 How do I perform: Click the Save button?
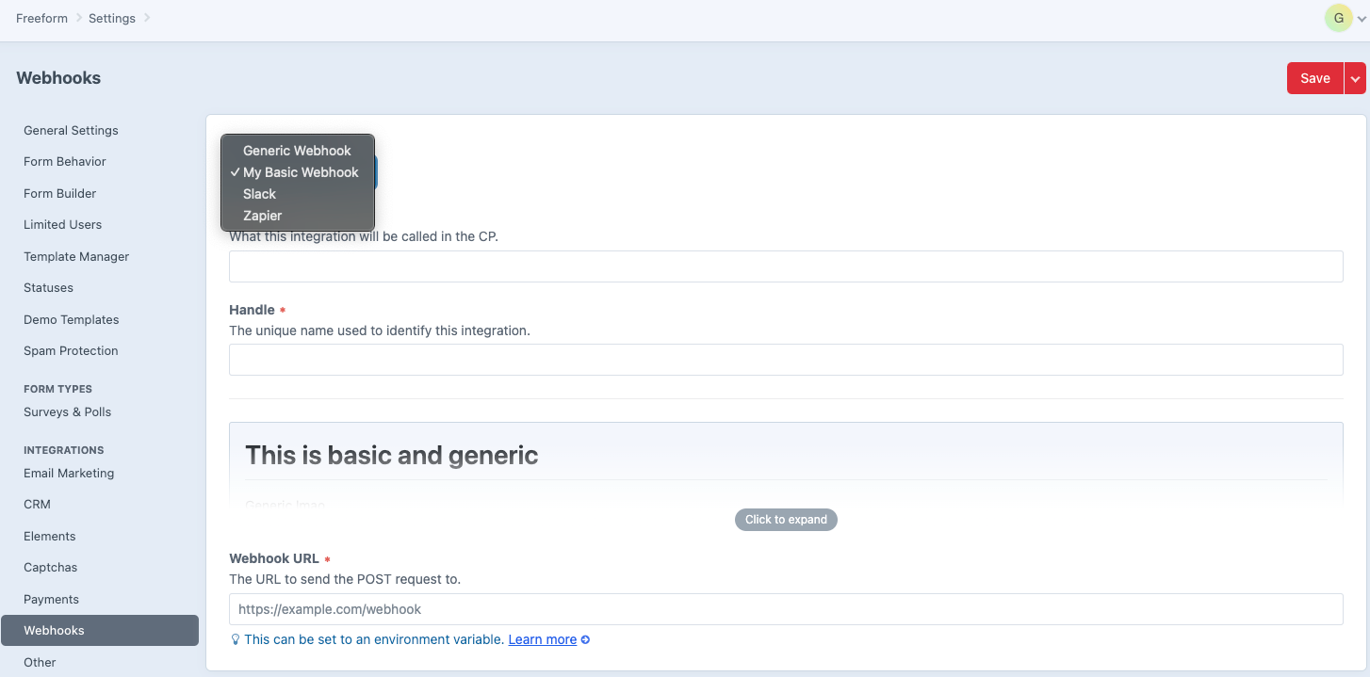(1315, 78)
